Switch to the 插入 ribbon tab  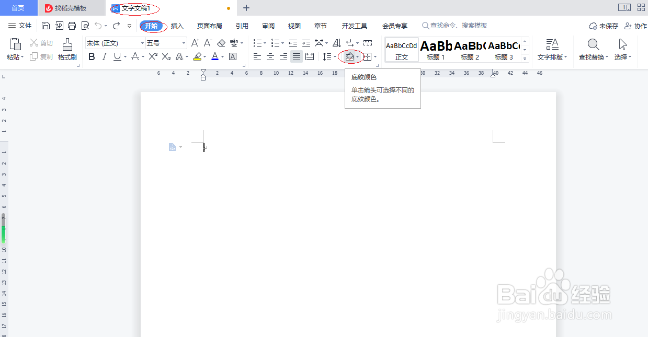(177, 25)
